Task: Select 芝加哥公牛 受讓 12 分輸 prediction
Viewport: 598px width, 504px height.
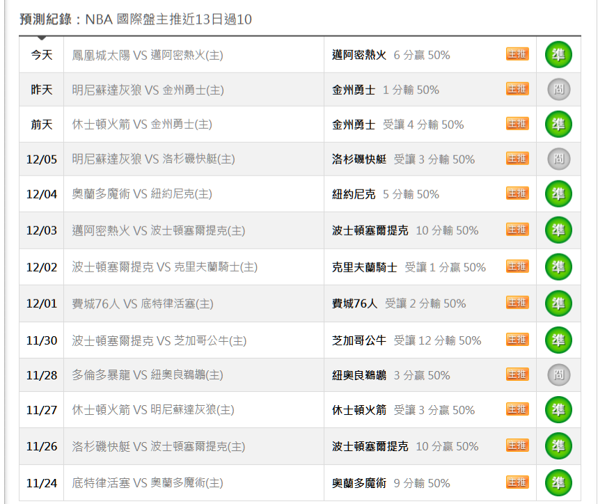Action: pos(407,340)
